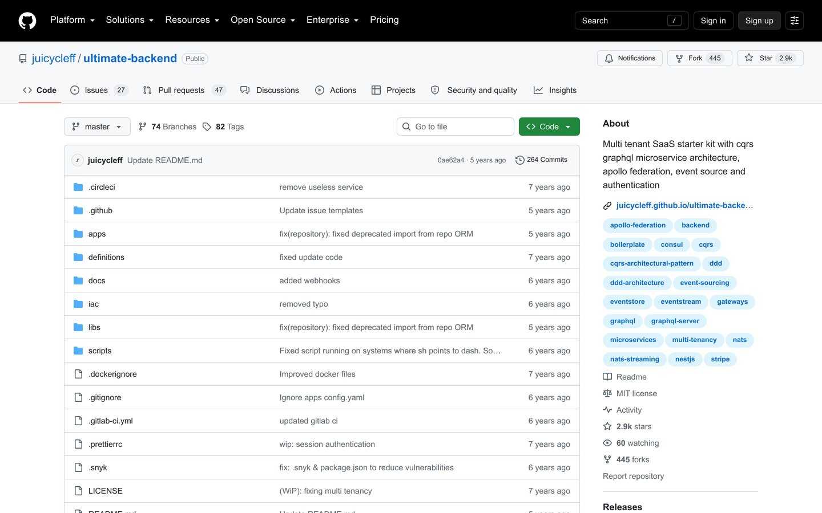Click the 0ae62a4 commit hash

(451, 160)
